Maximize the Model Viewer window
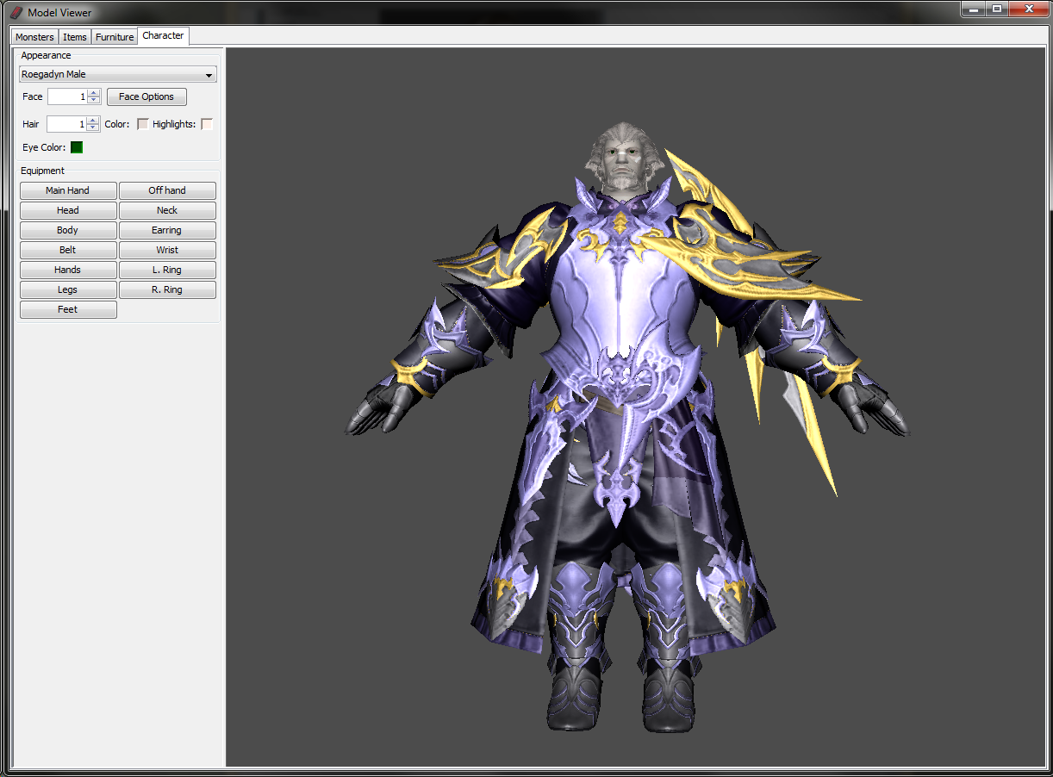 (x=997, y=9)
